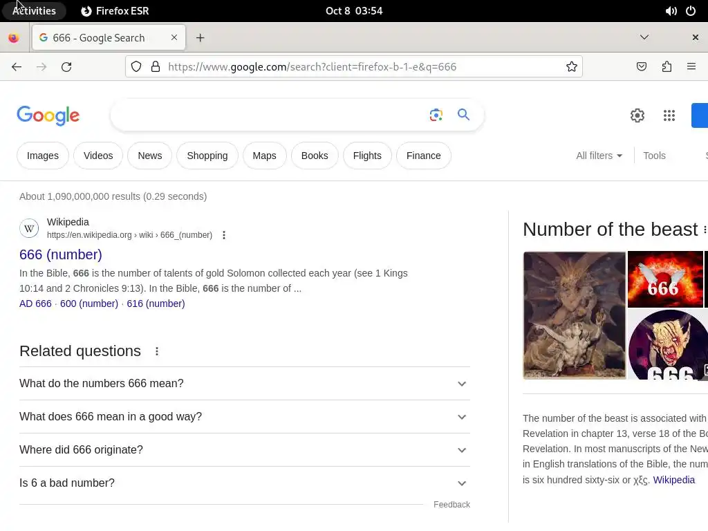This screenshot has height=531, width=708.
Task: Save page to Pocket icon
Action: [641, 67]
